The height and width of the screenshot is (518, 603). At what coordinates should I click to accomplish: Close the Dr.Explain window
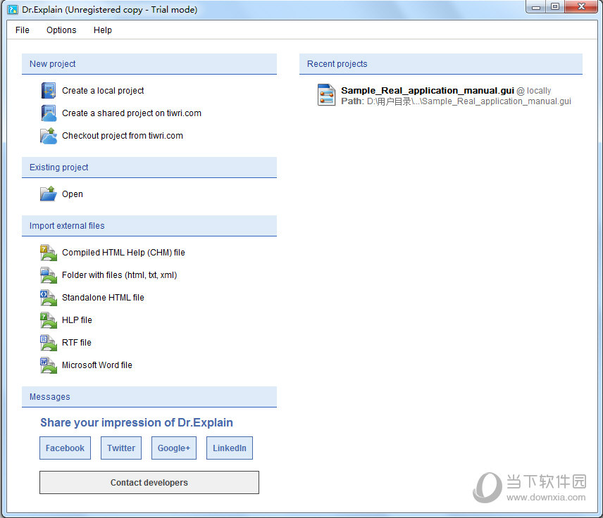point(581,7)
